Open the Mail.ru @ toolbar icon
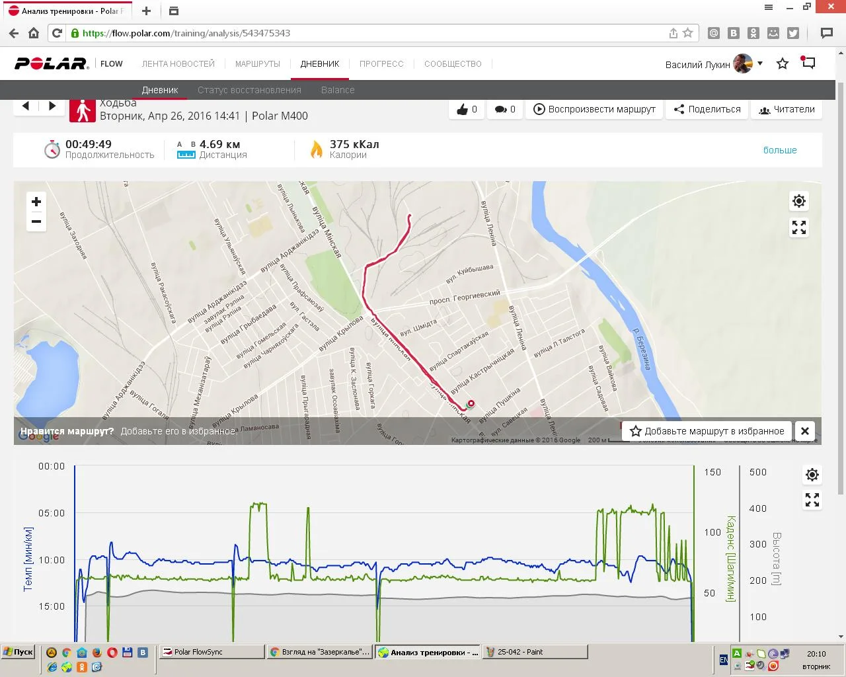846x677 pixels. coord(714,33)
